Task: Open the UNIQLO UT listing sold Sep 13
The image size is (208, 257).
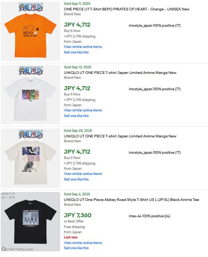Action: (x=120, y=73)
